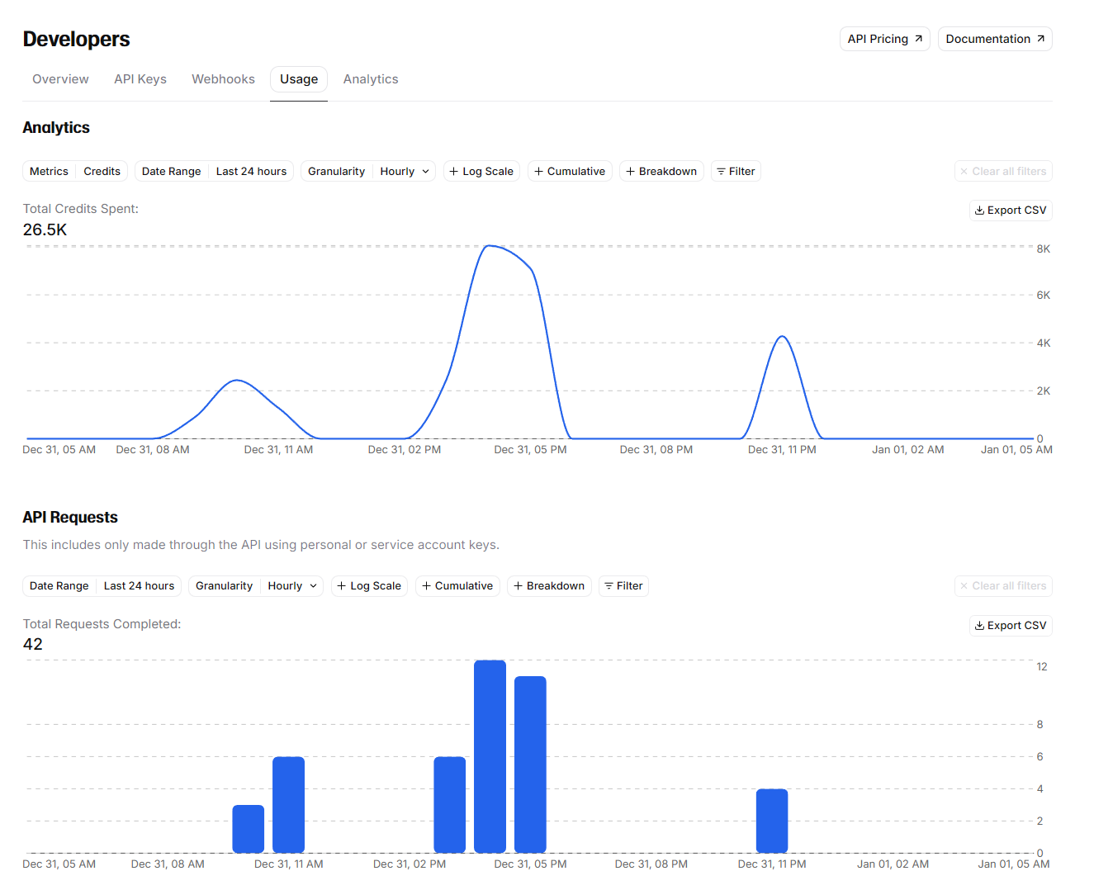Click the X icon on Analytics Clear all filters
The height and width of the screenshot is (890, 1094).
coord(964,172)
